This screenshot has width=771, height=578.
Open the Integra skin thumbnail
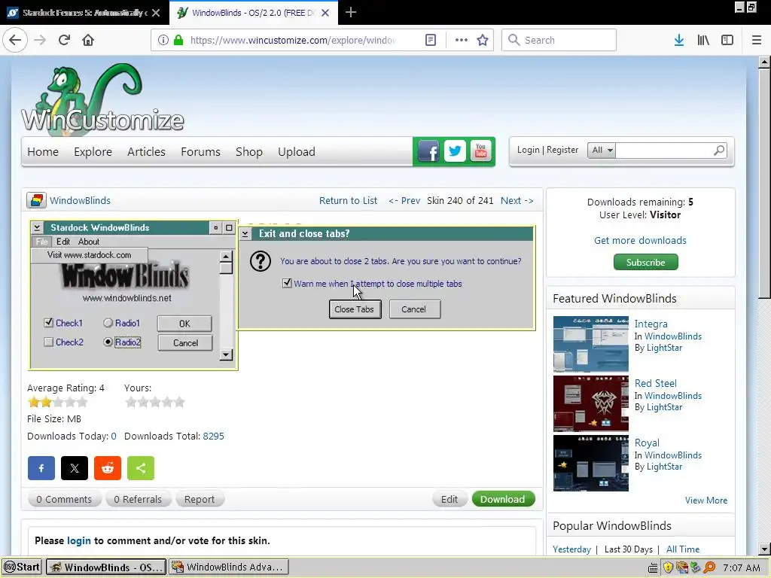(590, 343)
